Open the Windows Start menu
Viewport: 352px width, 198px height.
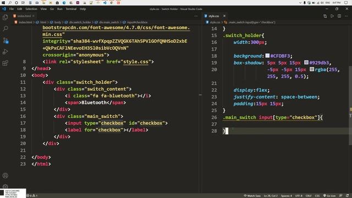(x=3, y=3)
